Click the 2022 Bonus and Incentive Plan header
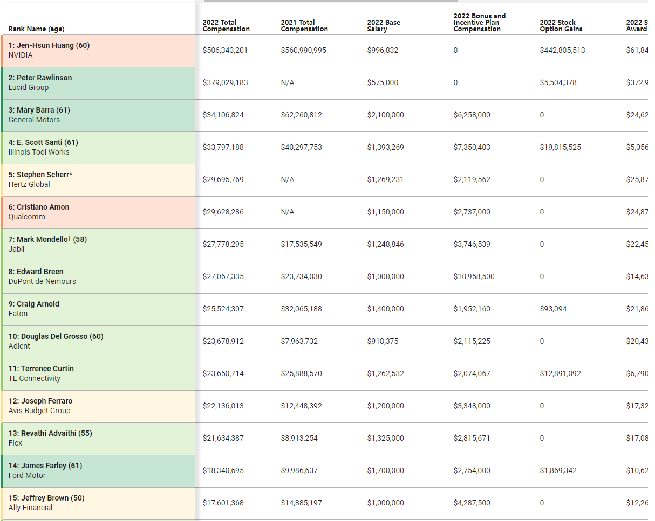Screen dimensions: 655x521 click(x=480, y=23)
